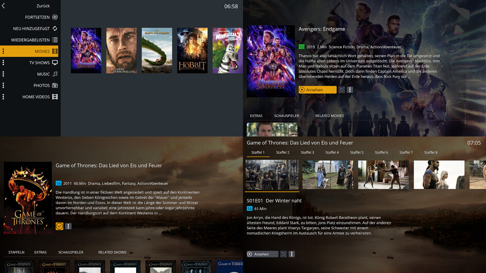Viewport: 486px width, 273px height.
Task: Select Staffel 4 tab
Action: (332, 152)
